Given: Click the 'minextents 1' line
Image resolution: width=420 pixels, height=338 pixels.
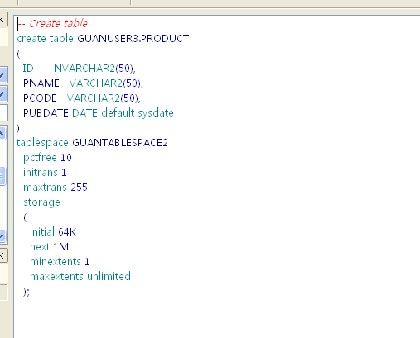Looking at the screenshot, I should (60, 262).
